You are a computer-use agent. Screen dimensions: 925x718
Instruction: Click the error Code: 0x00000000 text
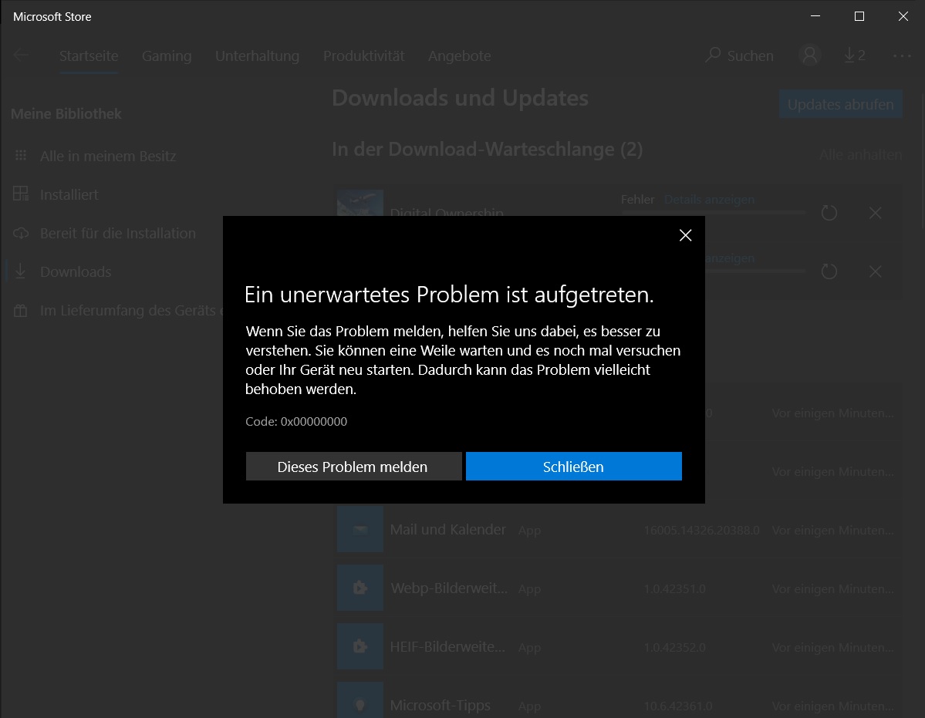coord(296,422)
